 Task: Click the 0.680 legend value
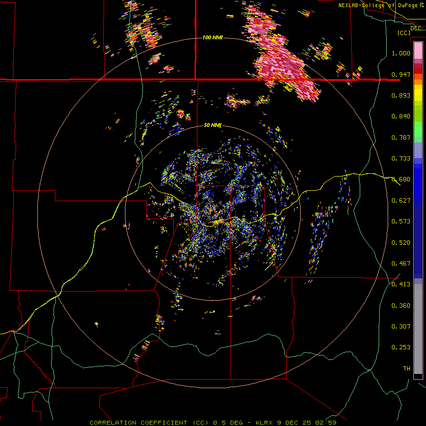click(401, 179)
